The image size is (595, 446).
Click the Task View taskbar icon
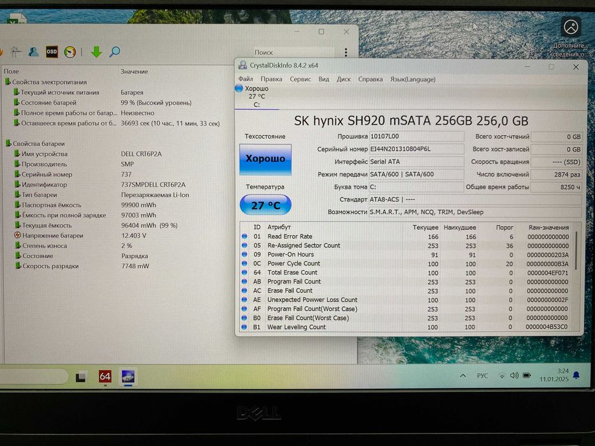(x=81, y=377)
